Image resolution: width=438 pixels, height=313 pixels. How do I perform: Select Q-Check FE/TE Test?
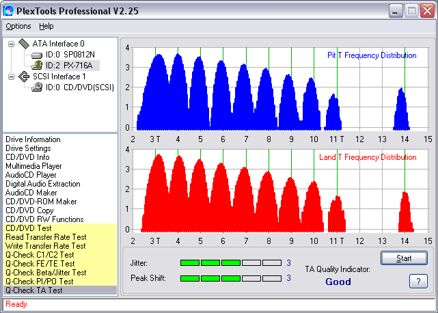[60, 264]
